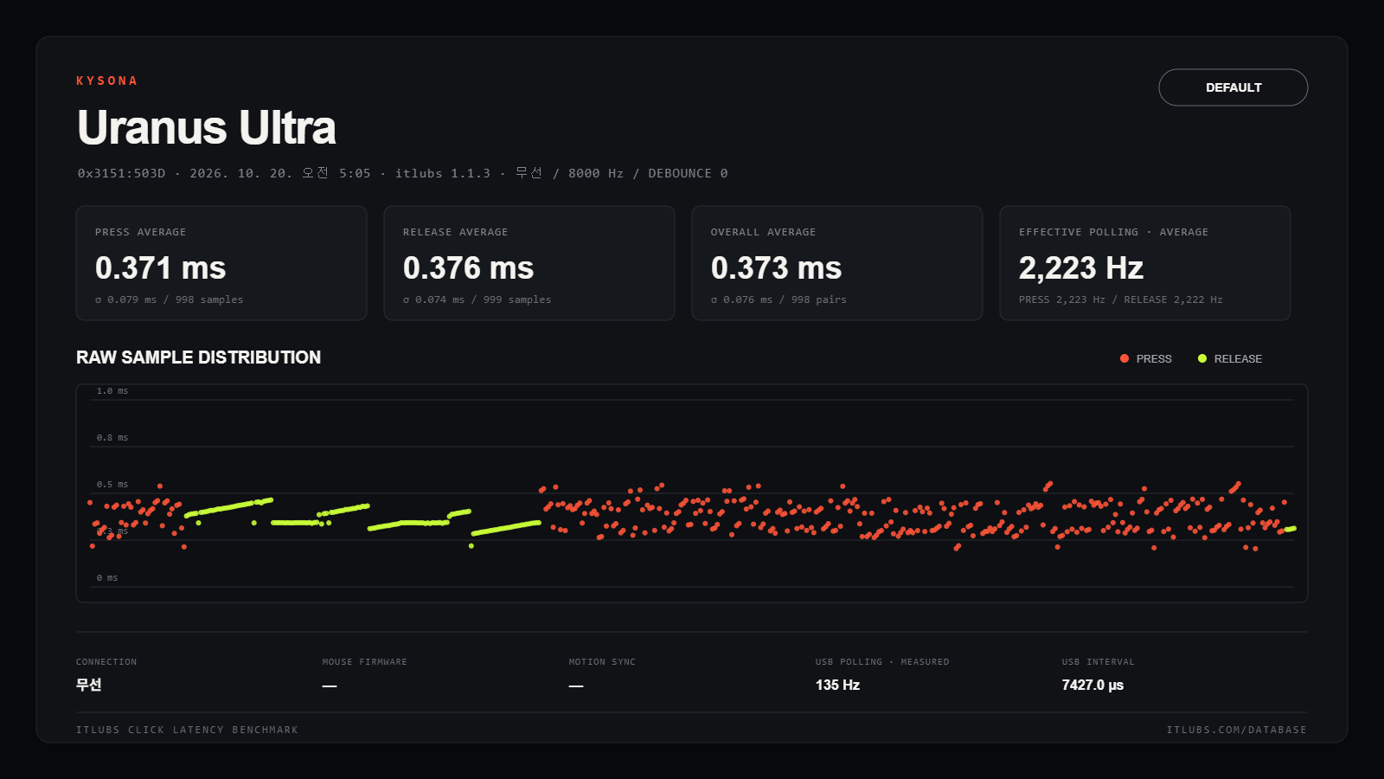Click the 7427.0 µs interval value
The width and height of the screenshot is (1384, 779).
[x=1092, y=685]
